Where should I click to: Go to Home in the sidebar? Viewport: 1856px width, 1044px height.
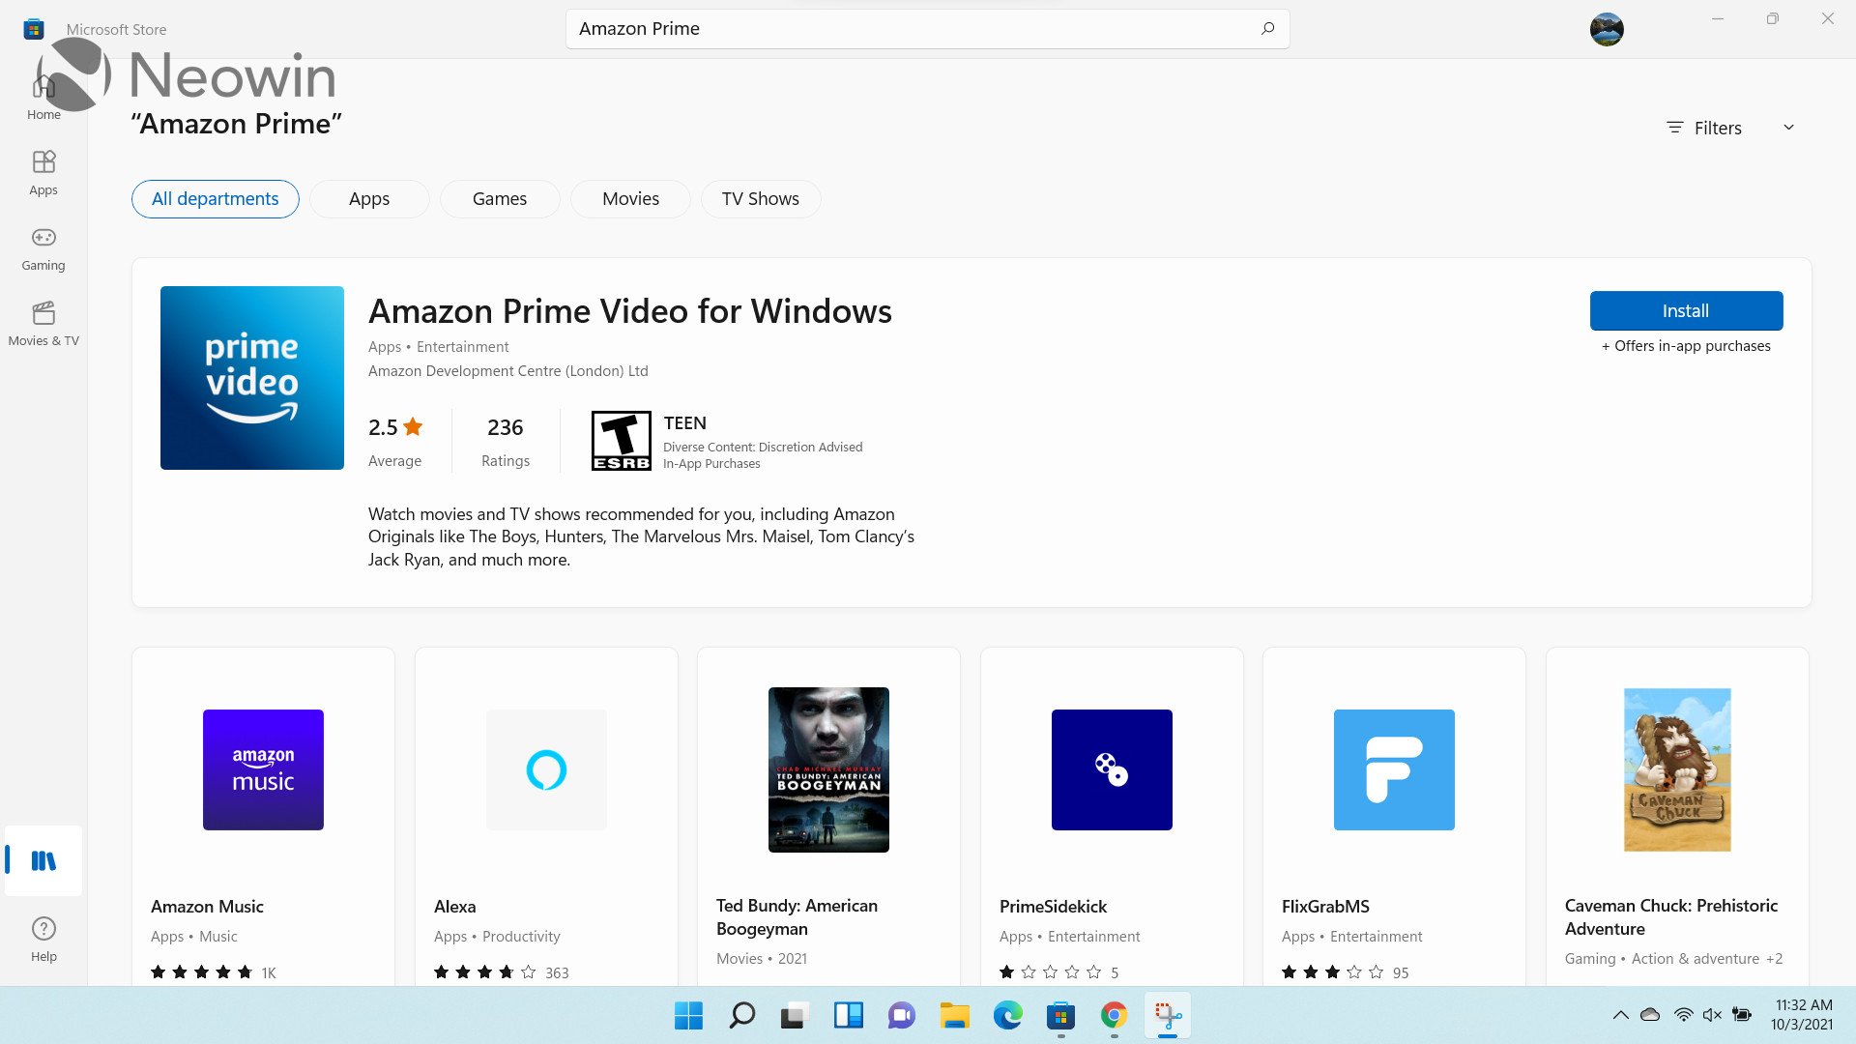[43, 98]
